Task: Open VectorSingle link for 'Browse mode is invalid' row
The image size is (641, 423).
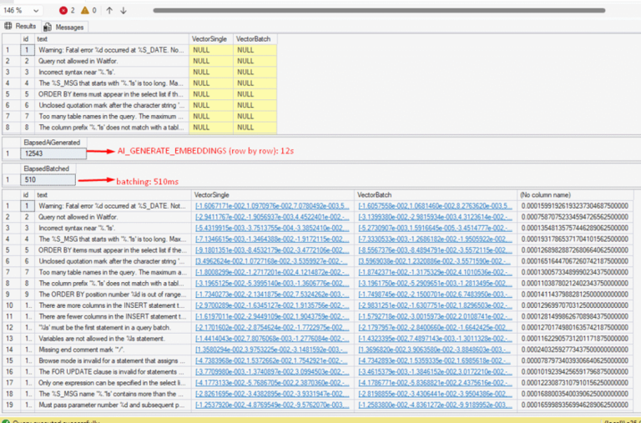Action: [272, 360]
